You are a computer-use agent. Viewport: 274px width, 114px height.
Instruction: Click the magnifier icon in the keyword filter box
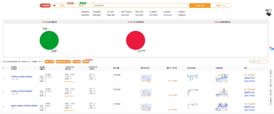pos(267,61)
